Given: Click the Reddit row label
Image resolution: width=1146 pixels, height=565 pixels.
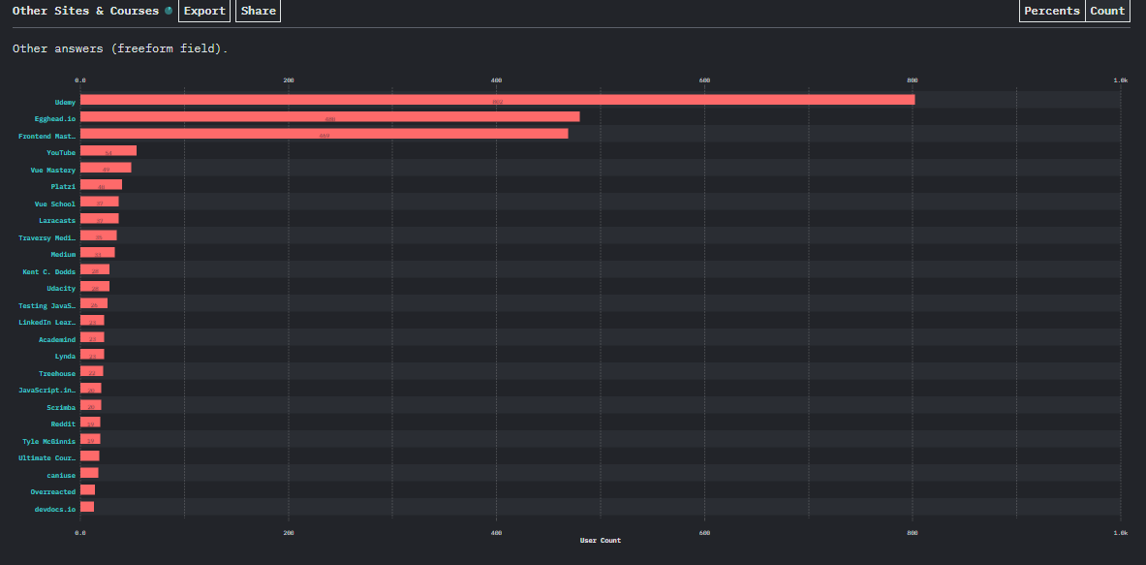Looking at the screenshot, I should (x=64, y=424).
